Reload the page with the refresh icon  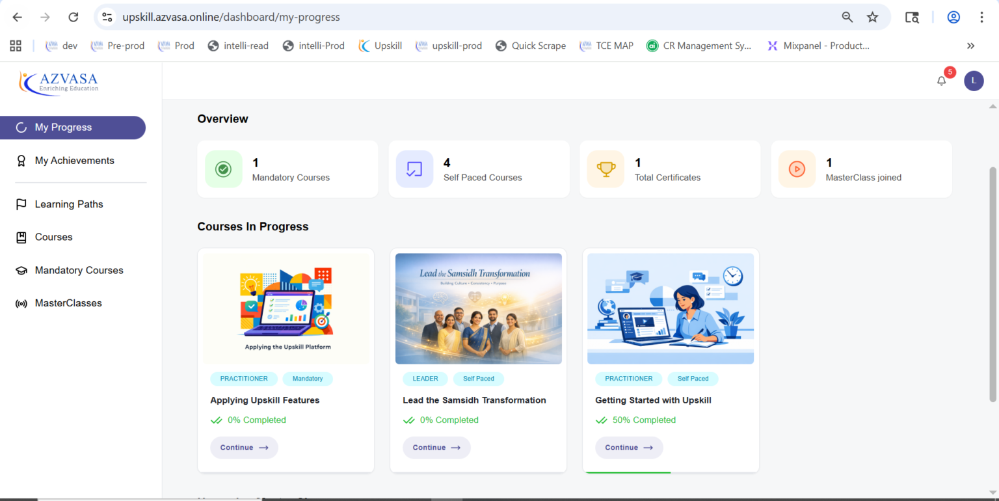[x=73, y=17]
